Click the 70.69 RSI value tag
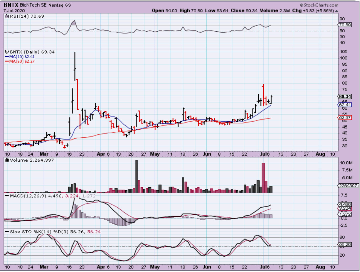 click(345, 25)
